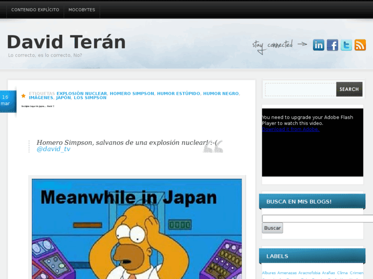373x279 pixels.
Task: Click the tagline 'Lo correcto, es lo correcto, No?'
Action: pos(45,55)
